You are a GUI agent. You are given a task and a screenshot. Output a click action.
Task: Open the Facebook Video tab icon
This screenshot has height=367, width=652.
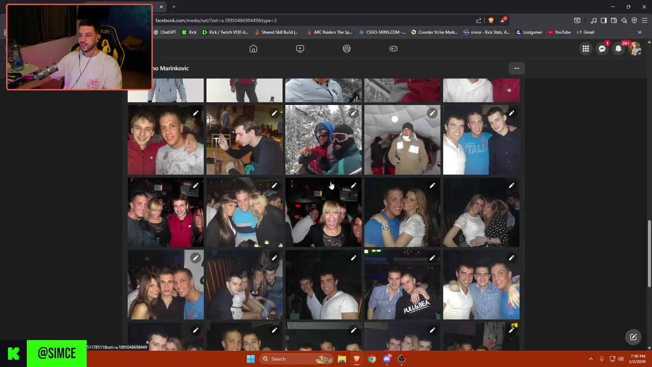coord(300,48)
